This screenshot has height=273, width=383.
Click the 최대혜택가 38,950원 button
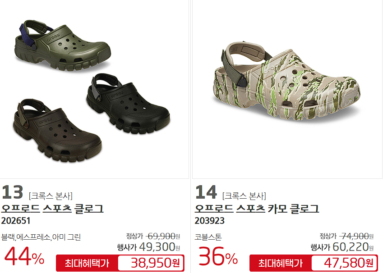[120, 263]
